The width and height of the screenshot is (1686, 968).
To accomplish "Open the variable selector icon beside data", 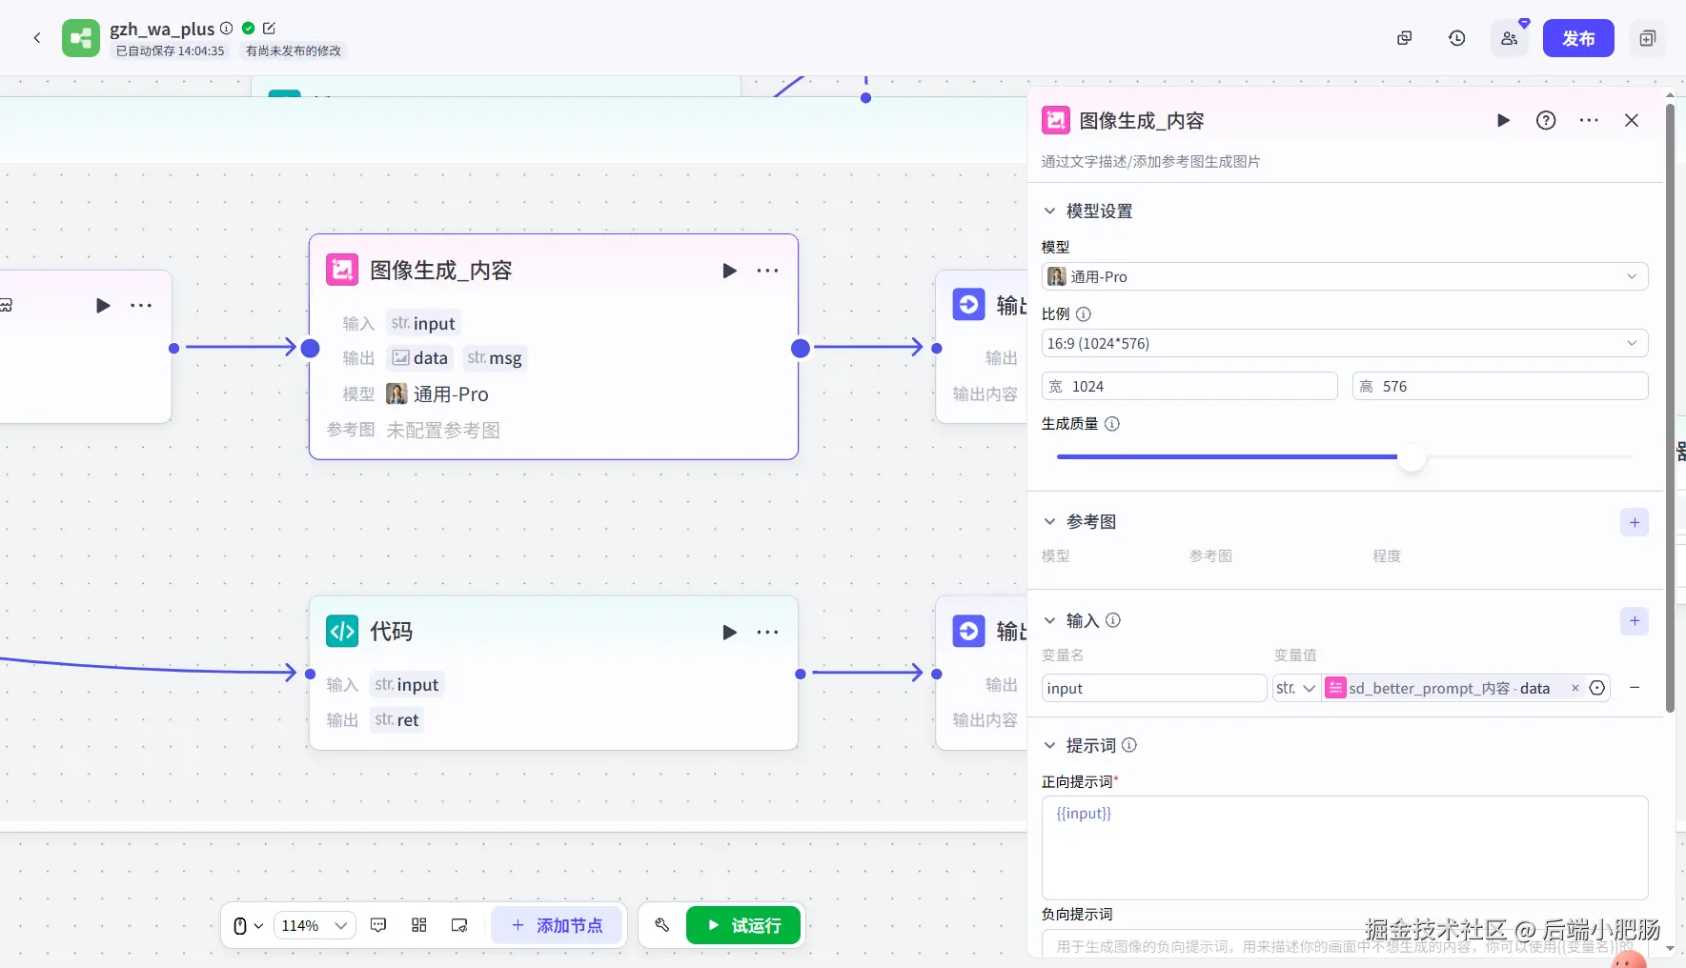I will 1598,688.
